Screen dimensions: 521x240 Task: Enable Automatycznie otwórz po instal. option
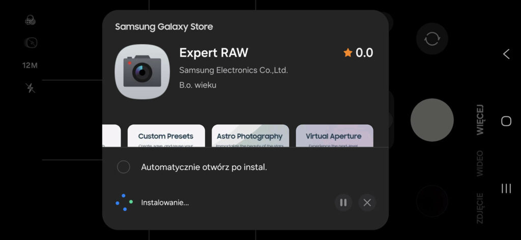(123, 167)
